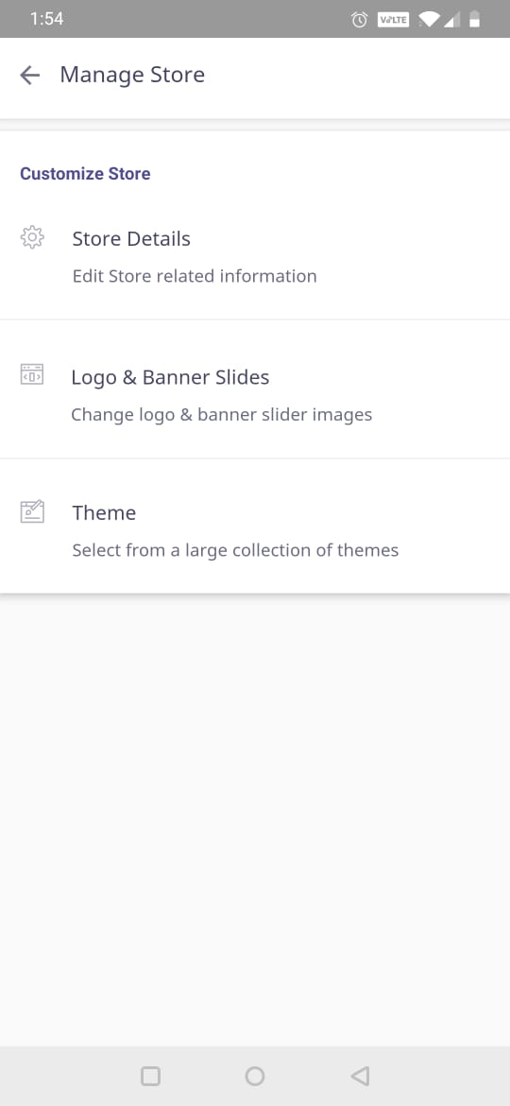
Task: Tap the battery icon in status bar
Action: (475, 19)
